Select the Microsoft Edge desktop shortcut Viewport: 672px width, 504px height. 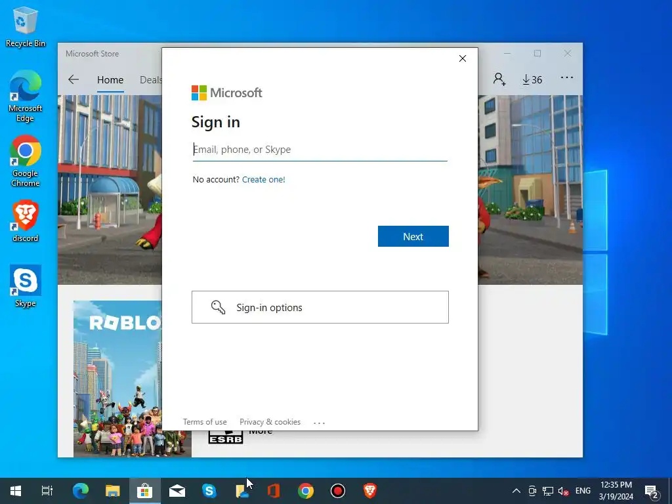tap(26, 96)
